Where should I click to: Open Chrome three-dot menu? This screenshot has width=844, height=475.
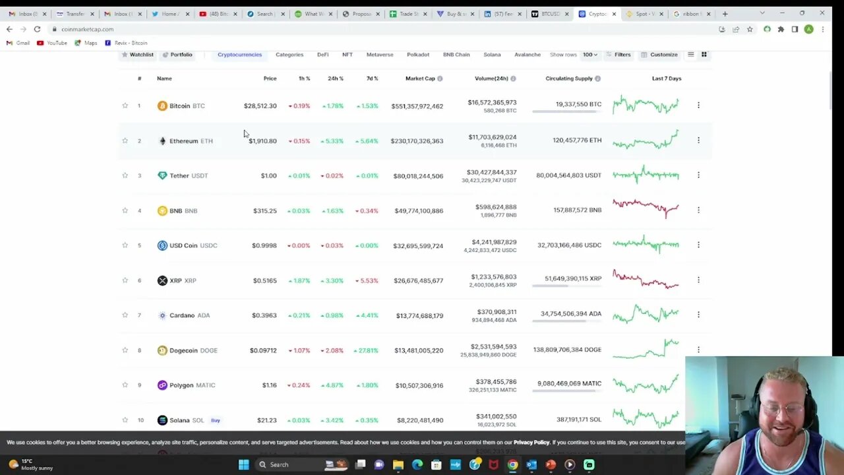click(x=822, y=29)
